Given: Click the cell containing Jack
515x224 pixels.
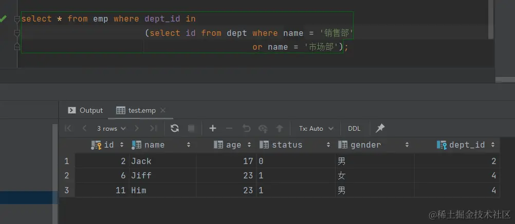Looking at the screenshot, I should click(x=141, y=161).
